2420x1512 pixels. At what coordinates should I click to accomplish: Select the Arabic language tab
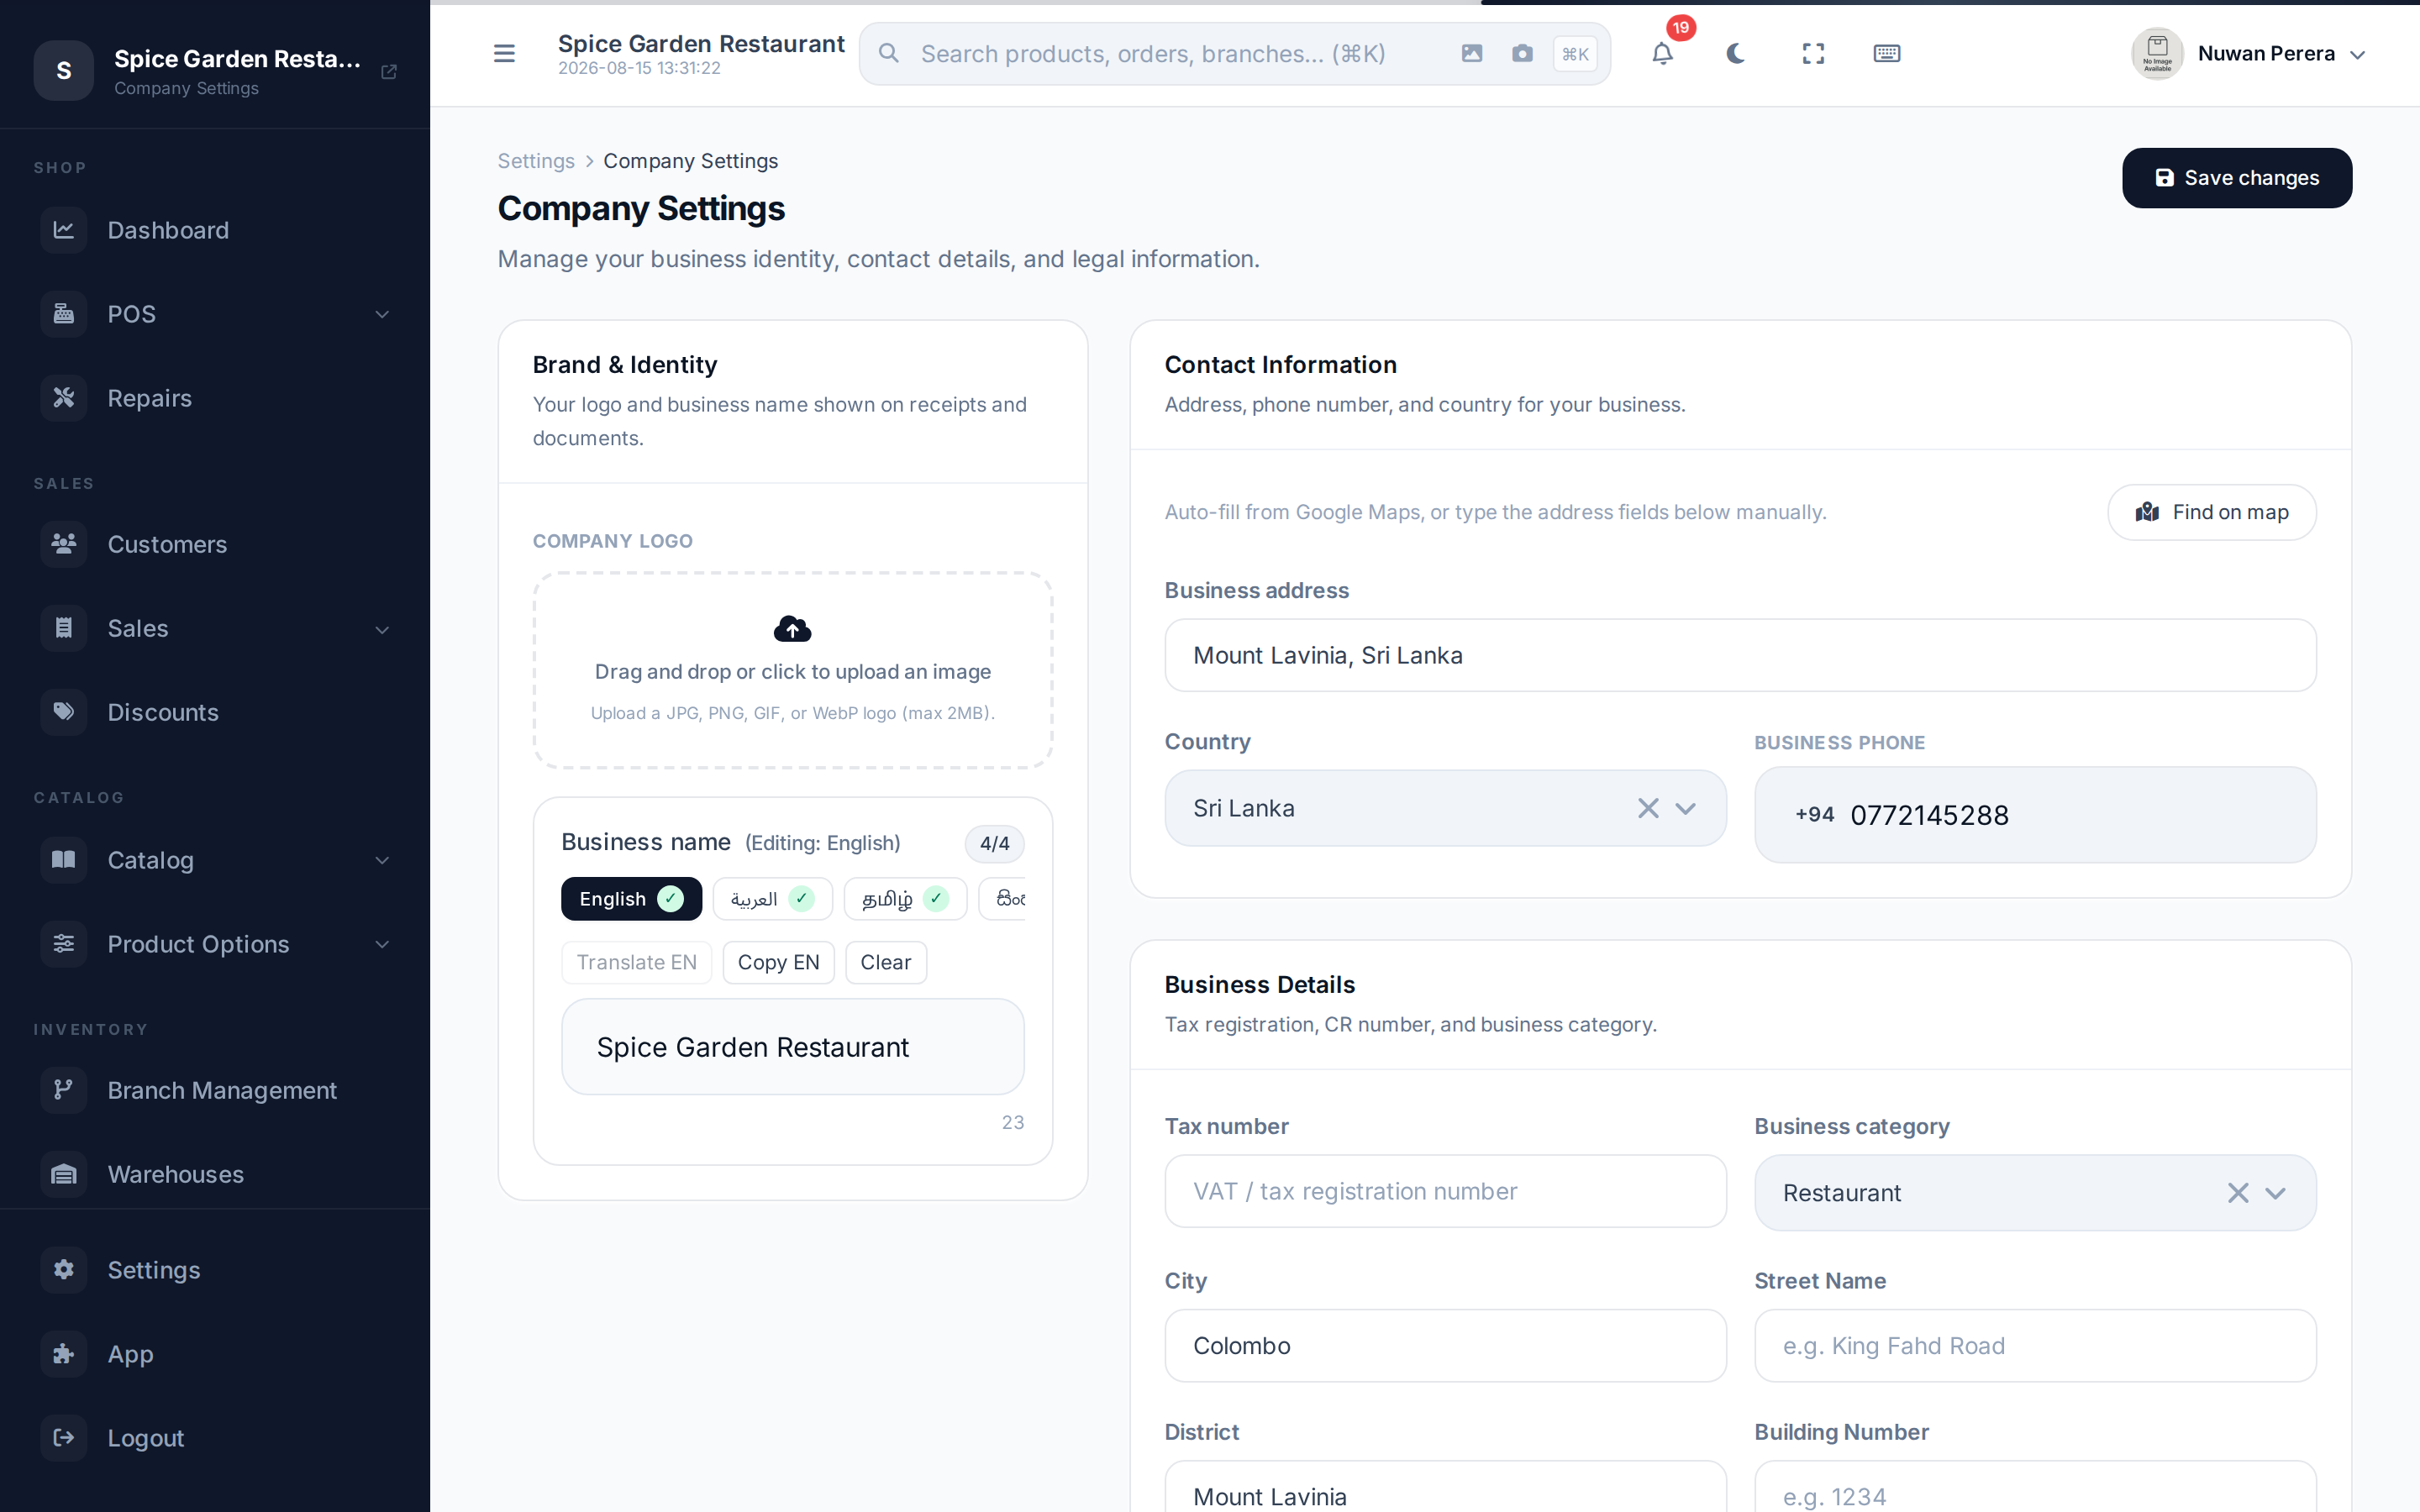coord(772,899)
